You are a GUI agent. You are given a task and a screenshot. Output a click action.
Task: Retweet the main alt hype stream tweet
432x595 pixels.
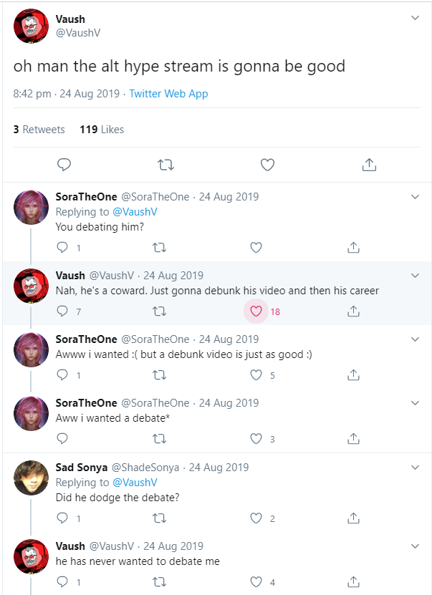165,165
